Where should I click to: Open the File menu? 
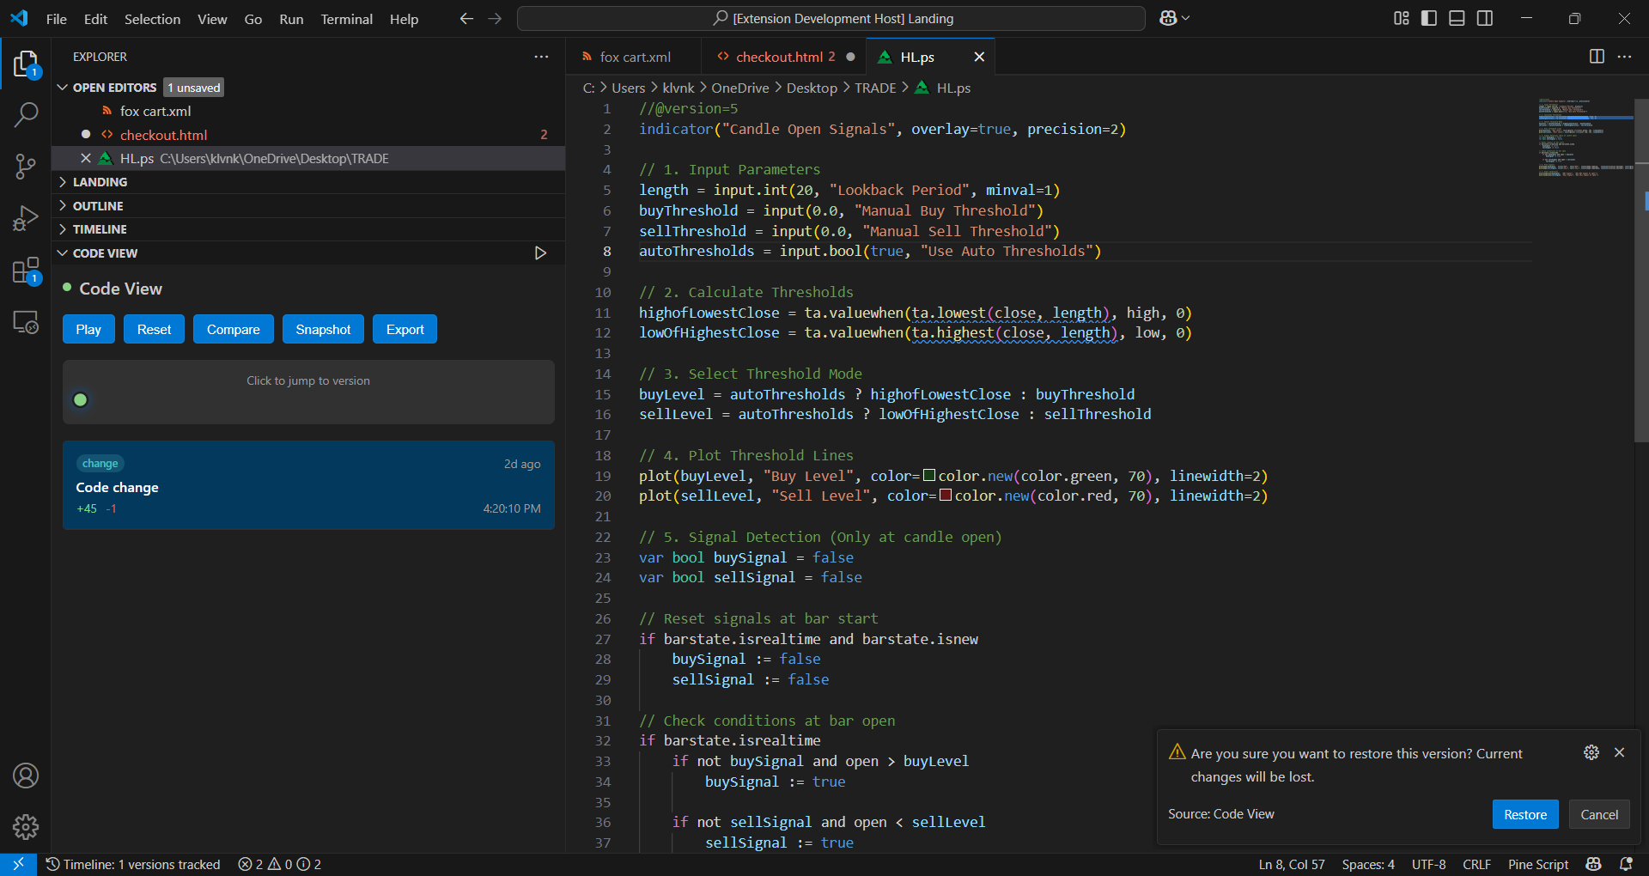(x=57, y=19)
